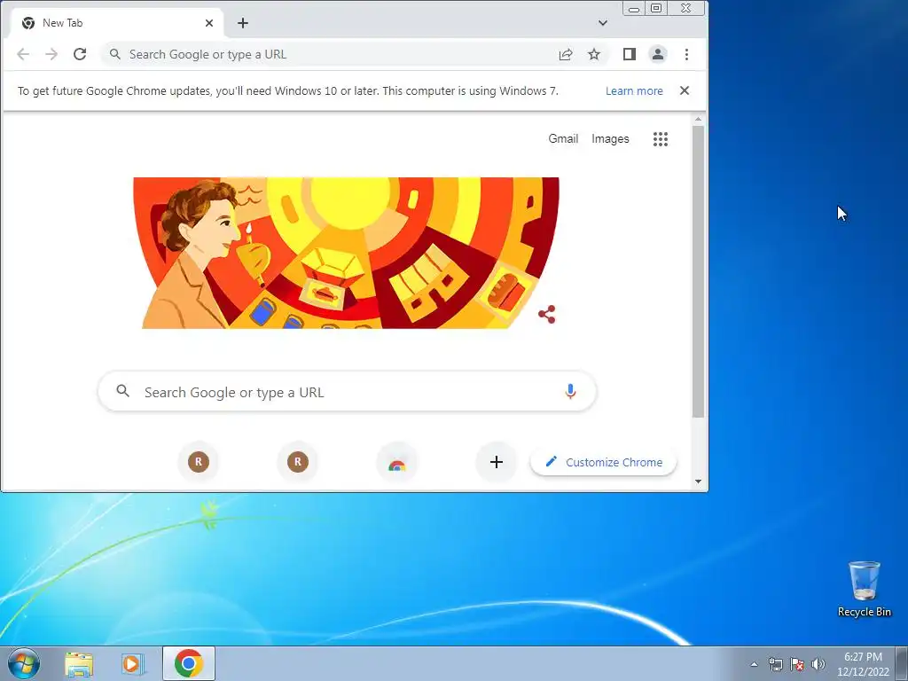908x681 pixels.
Task: Open the first R shortcut tile
Action: click(199, 461)
